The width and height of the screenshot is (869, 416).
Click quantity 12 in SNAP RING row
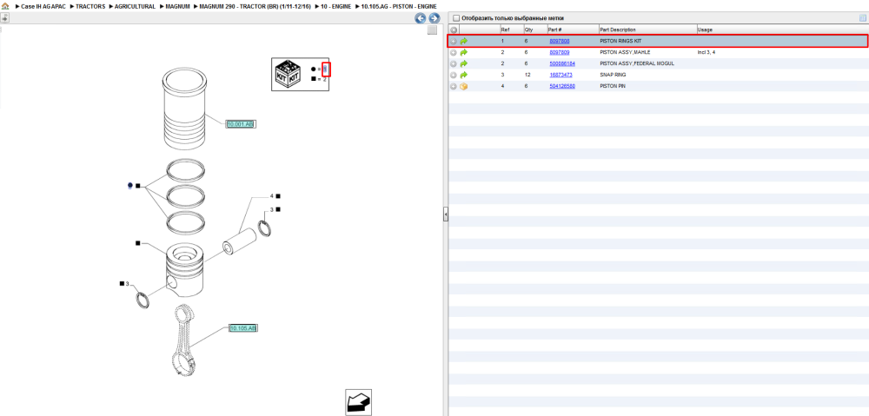click(x=527, y=75)
